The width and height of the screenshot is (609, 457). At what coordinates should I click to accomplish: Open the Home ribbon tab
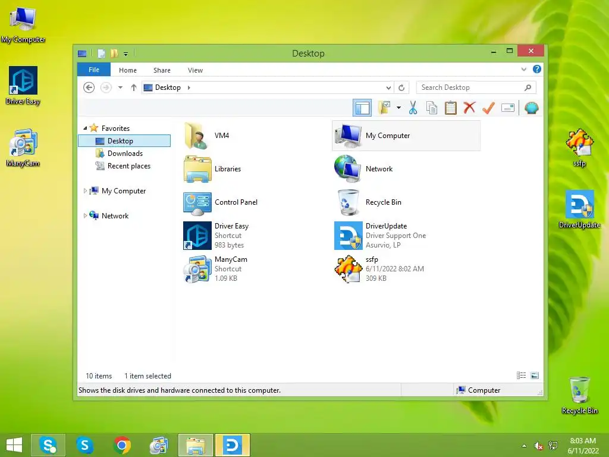pyautogui.click(x=128, y=70)
